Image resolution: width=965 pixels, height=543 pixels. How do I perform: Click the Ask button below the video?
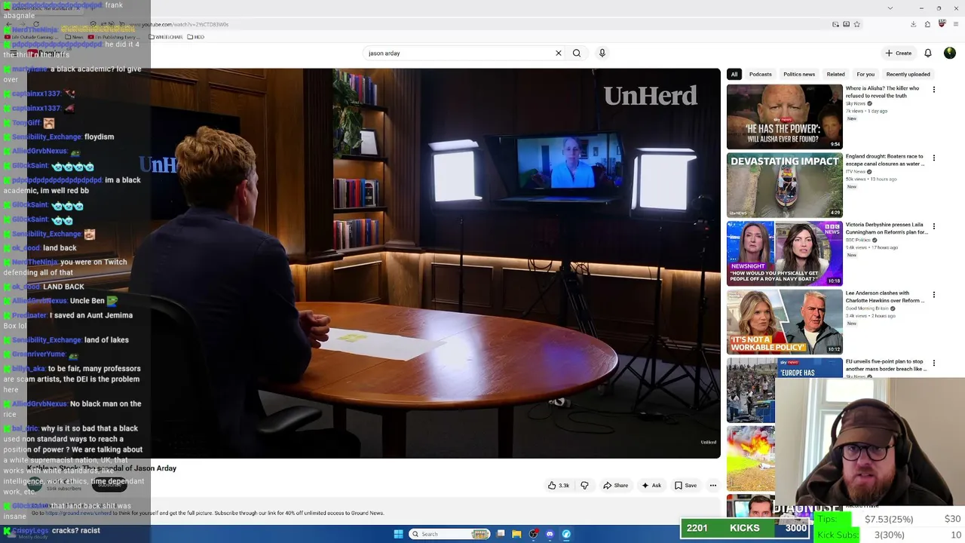(651, 486)
